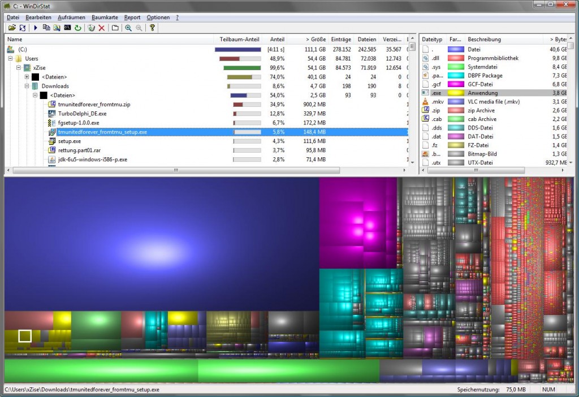Collapse the Users tree node
579x397 pixels.
click(10, 58)
